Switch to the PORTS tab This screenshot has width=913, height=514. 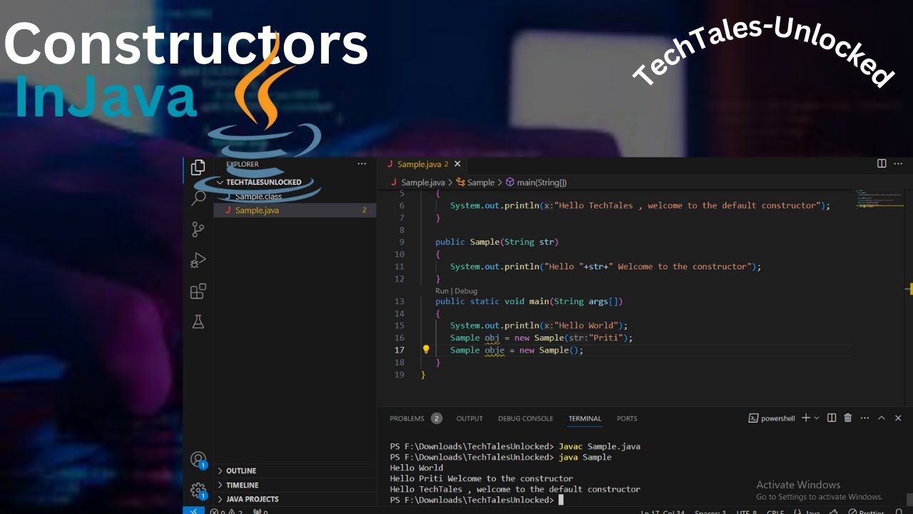pos(627,418)
